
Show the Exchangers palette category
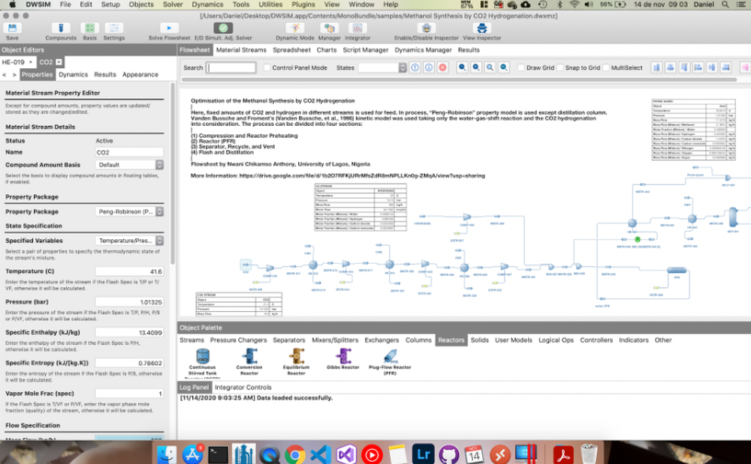[382, 340]
